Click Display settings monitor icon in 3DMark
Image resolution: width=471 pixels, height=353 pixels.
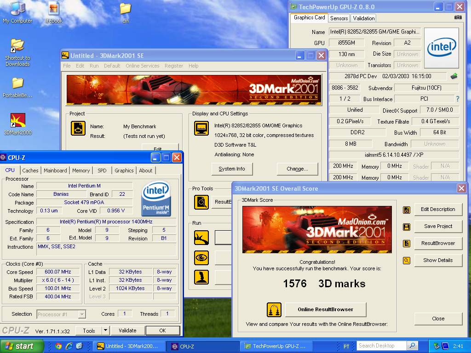(201, 128)
